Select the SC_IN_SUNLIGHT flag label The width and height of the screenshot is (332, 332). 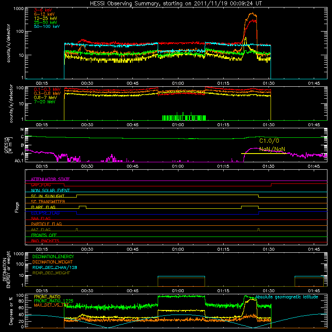coord(48,196)
